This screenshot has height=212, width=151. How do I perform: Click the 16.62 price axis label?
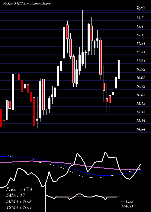click(141, 78)
